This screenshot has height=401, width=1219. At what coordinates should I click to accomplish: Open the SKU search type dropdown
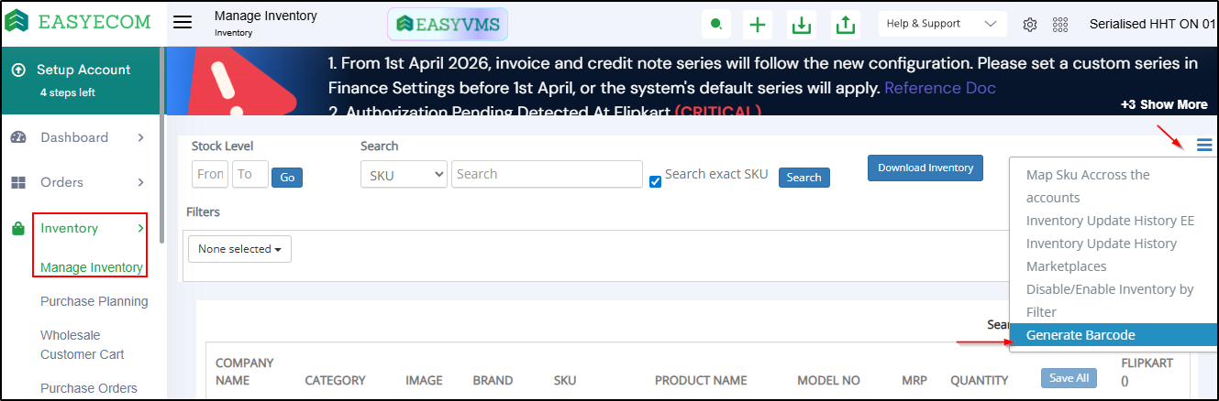click(404, 174)
